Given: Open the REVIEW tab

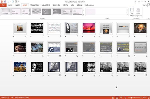Looking at the screenshot, I should (65, 5).
